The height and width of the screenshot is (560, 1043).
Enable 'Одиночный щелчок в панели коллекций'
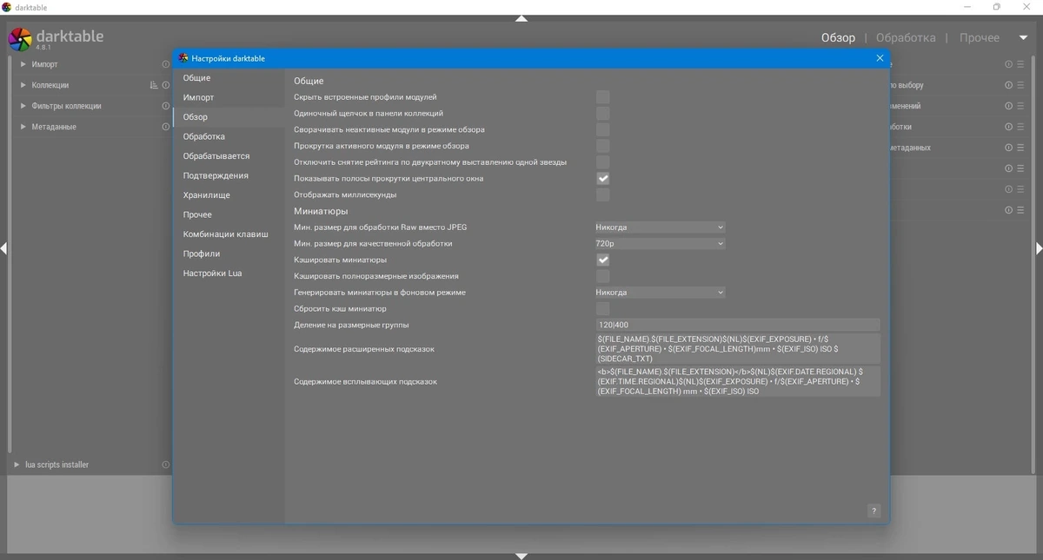[602, 114]
